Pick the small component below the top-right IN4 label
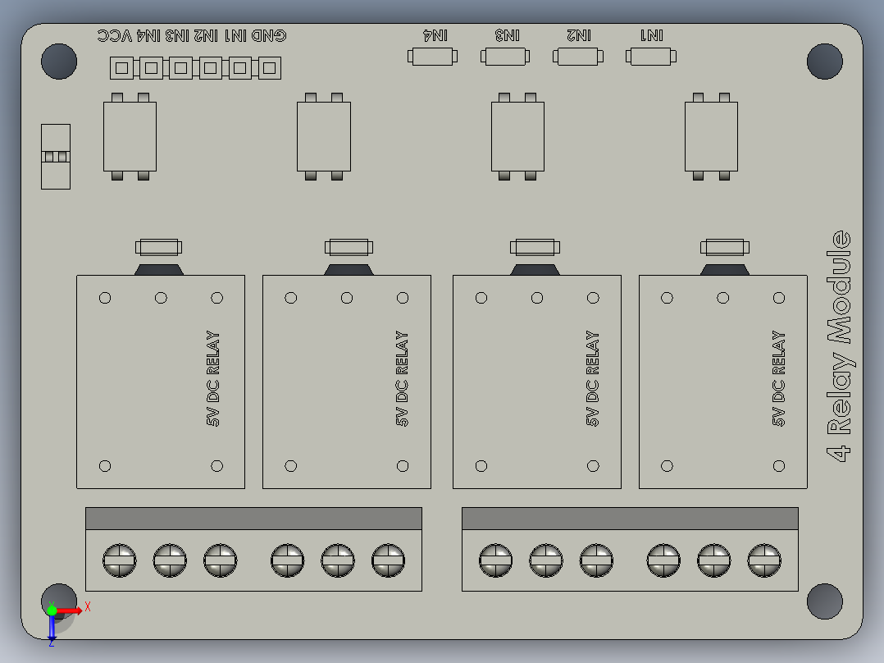Screen dimensions: 884x663 pyautogui.click(x=432, y=57)
